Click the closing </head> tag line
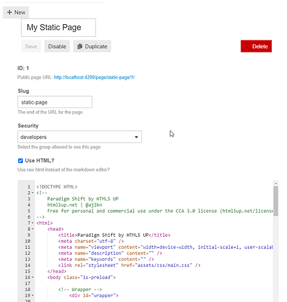The image size is (287, 302). point(57,271)
